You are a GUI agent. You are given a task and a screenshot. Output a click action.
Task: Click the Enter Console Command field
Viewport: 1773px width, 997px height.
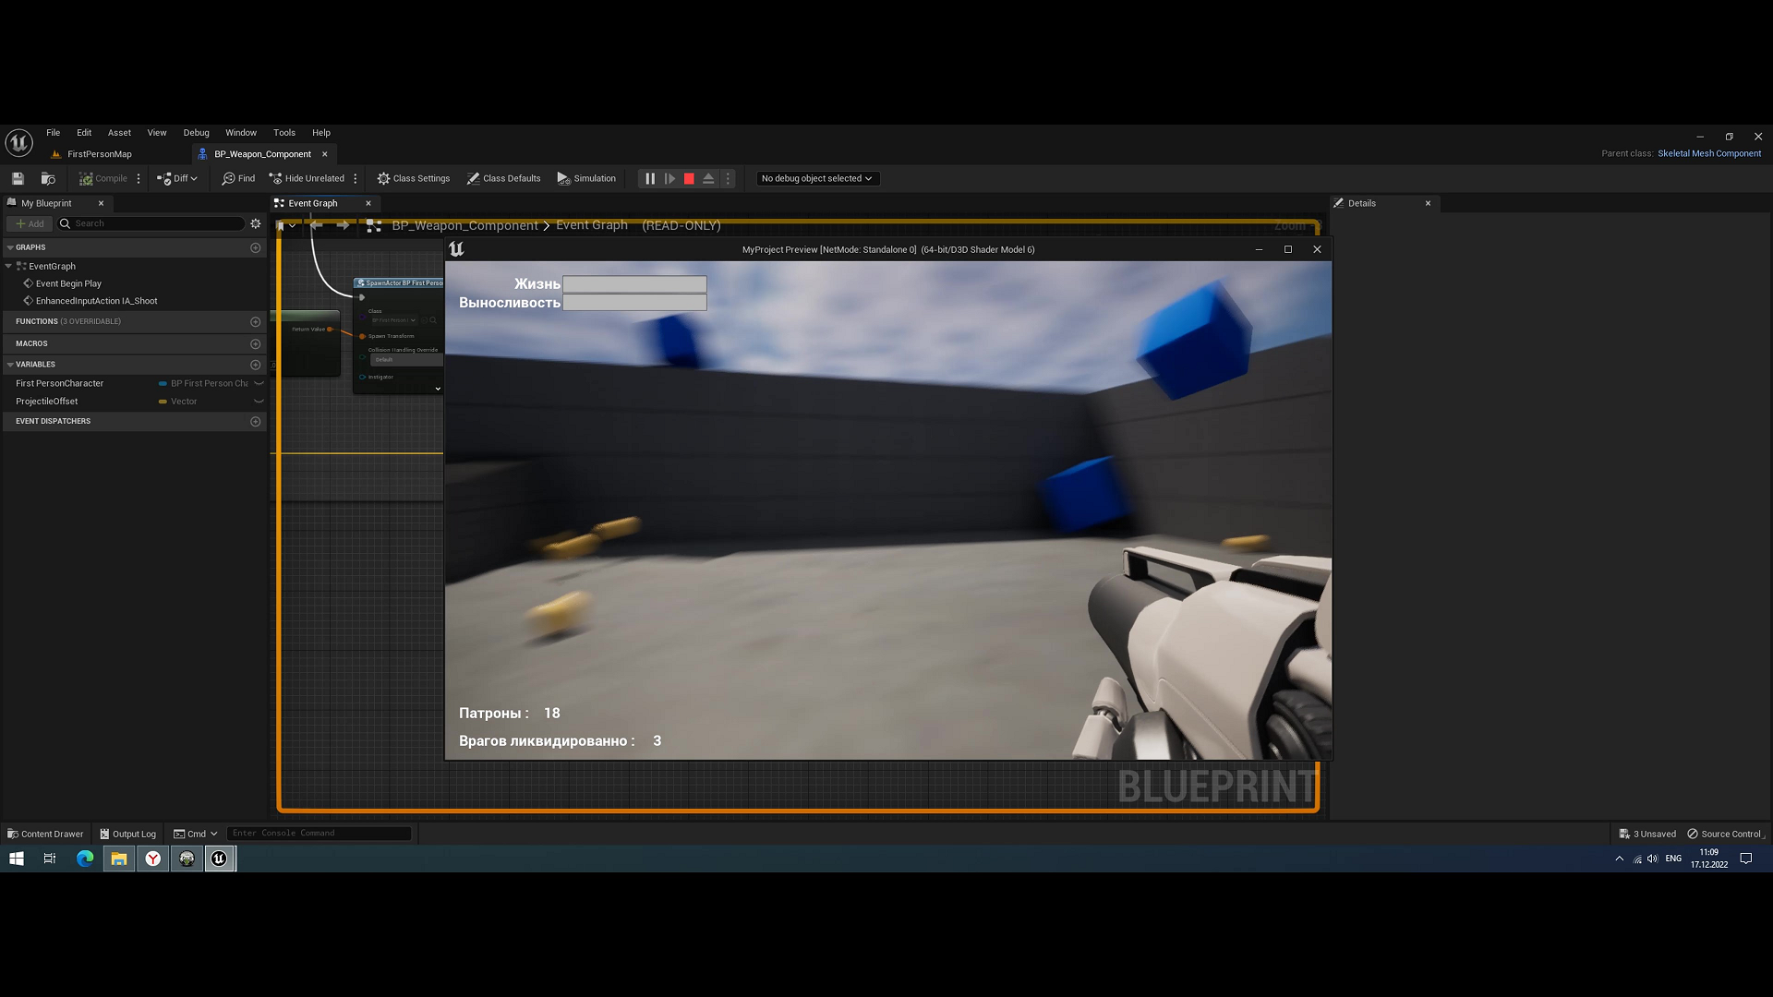click(319, 833)
